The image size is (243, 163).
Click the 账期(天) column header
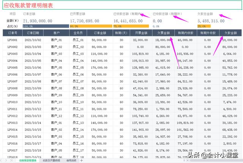tap(121, 33)
